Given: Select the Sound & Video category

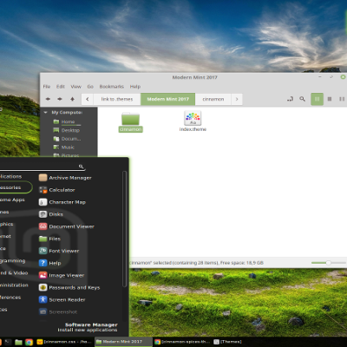Looking at the screenshot, I should coord(14,272).
